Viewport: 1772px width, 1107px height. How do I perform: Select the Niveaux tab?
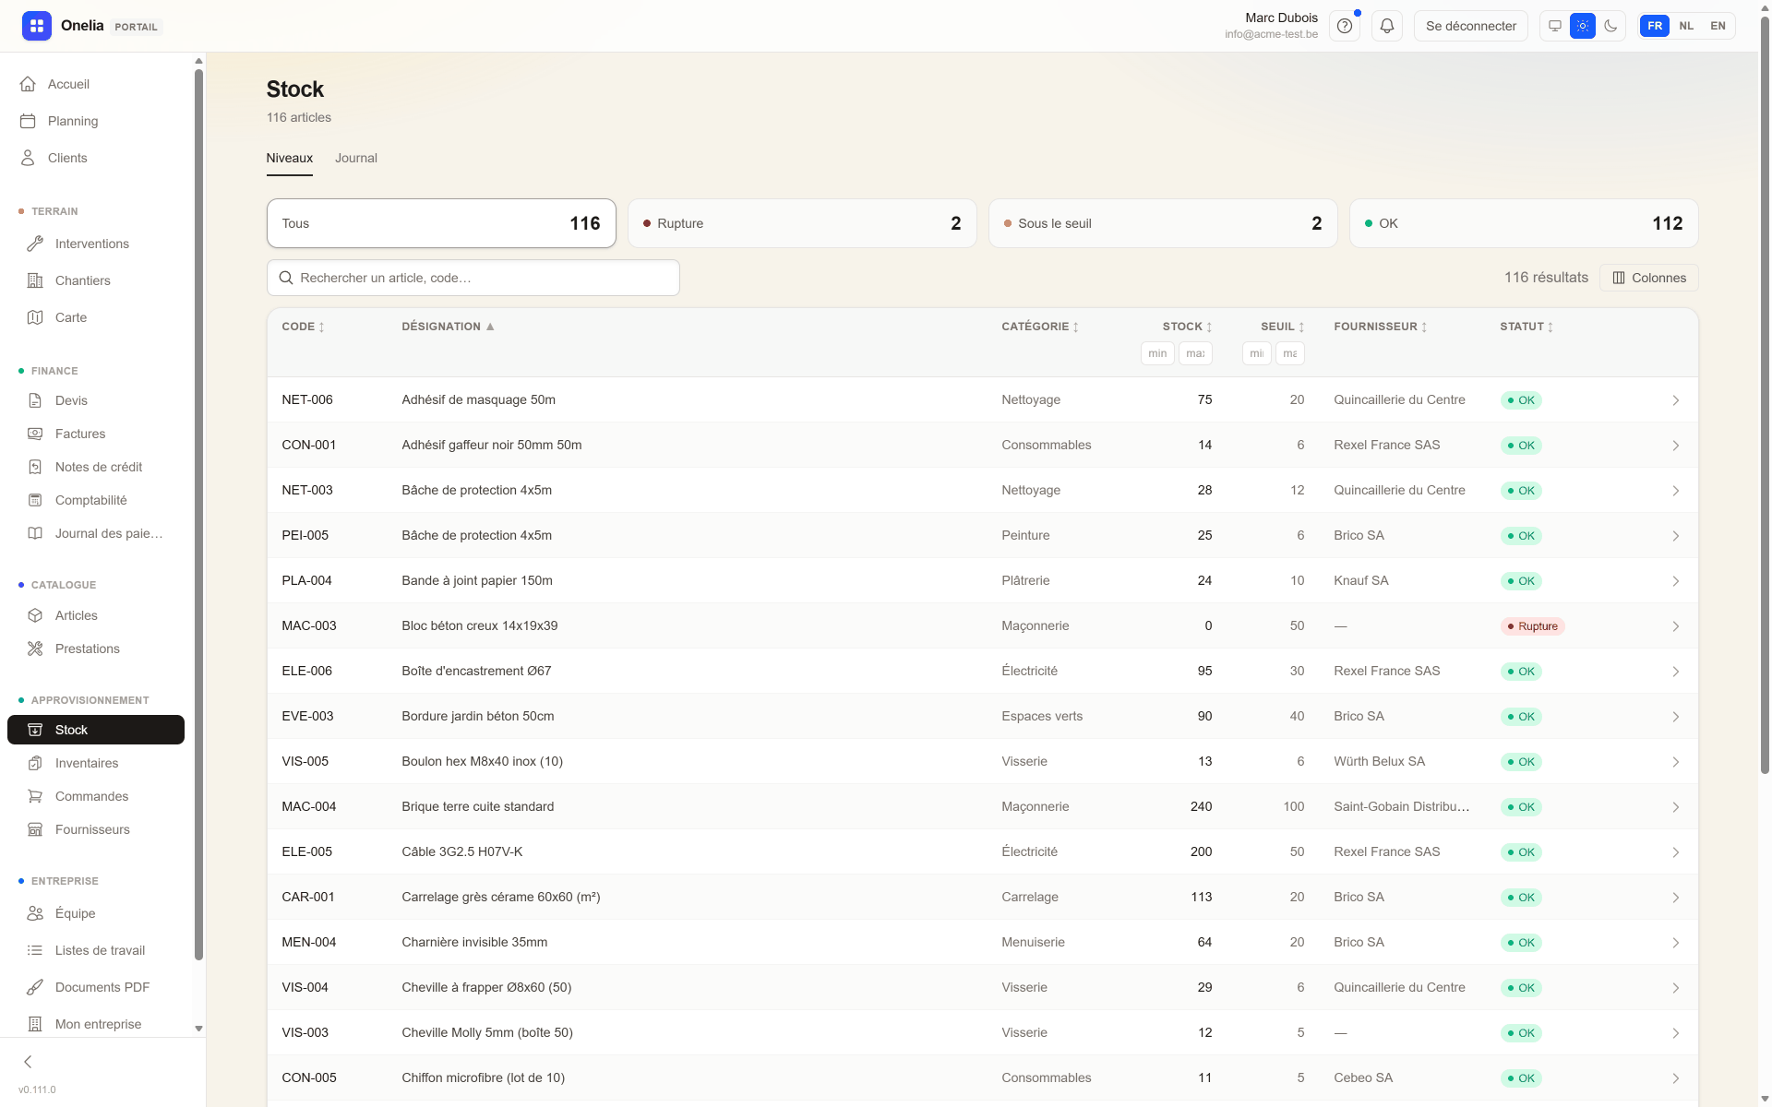coord(290,158)
